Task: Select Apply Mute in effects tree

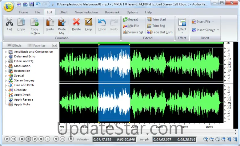Action: (x=22, y=104)
